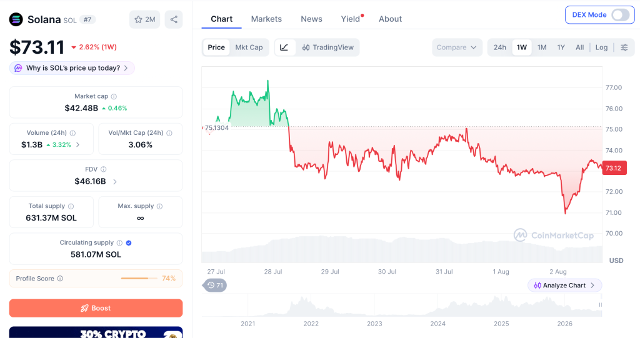Click the Profile Score info icon

pos(60,279)
